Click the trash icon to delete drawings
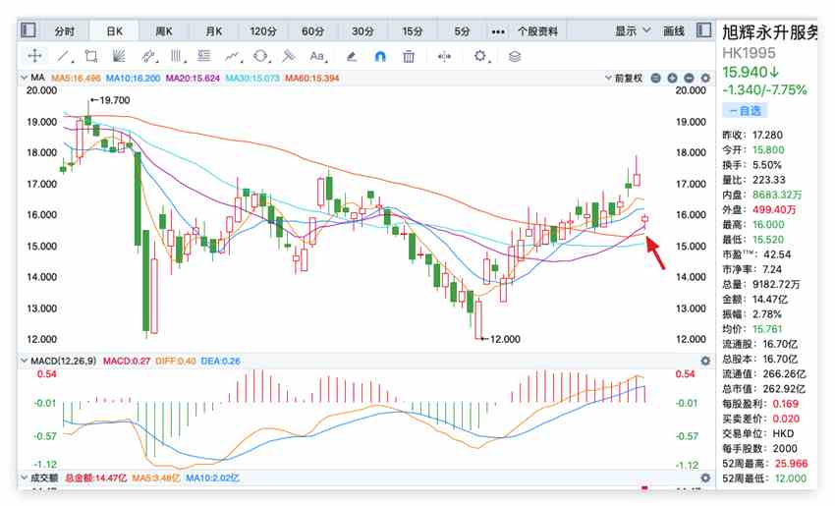 (x=409, y=56)
